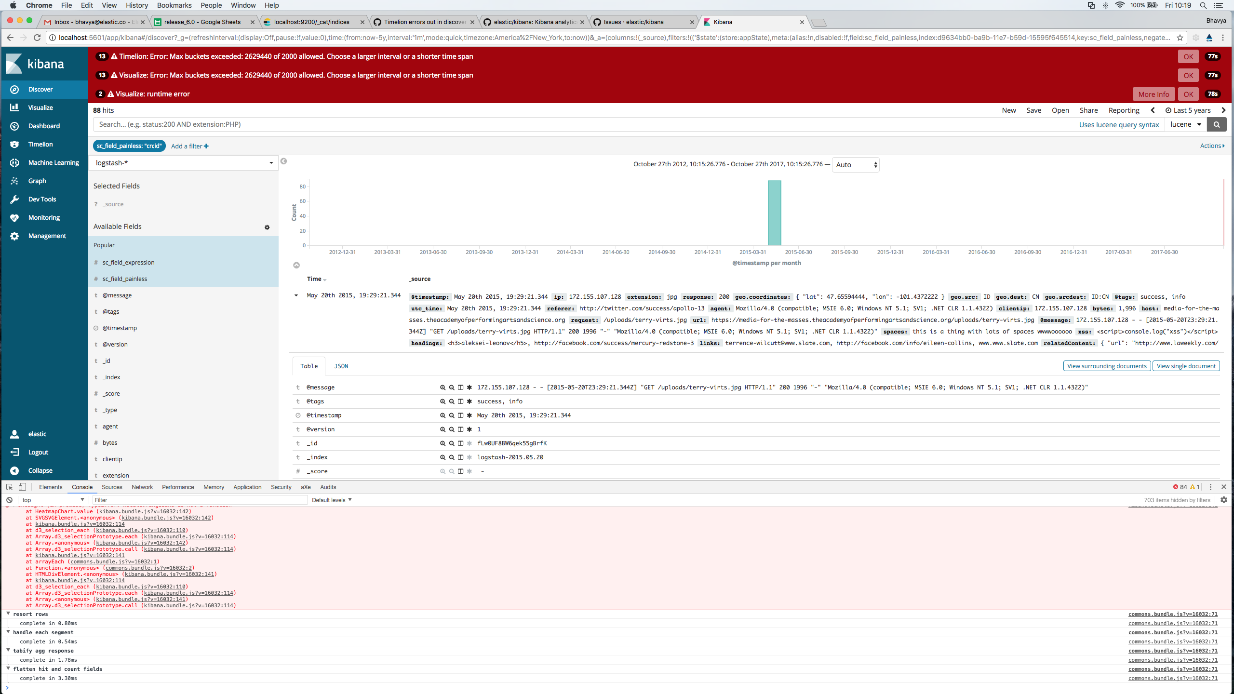This screenshot has height=694, width=1234.
Task: Filter for presence of the _id field
Action: click(469, 443)
